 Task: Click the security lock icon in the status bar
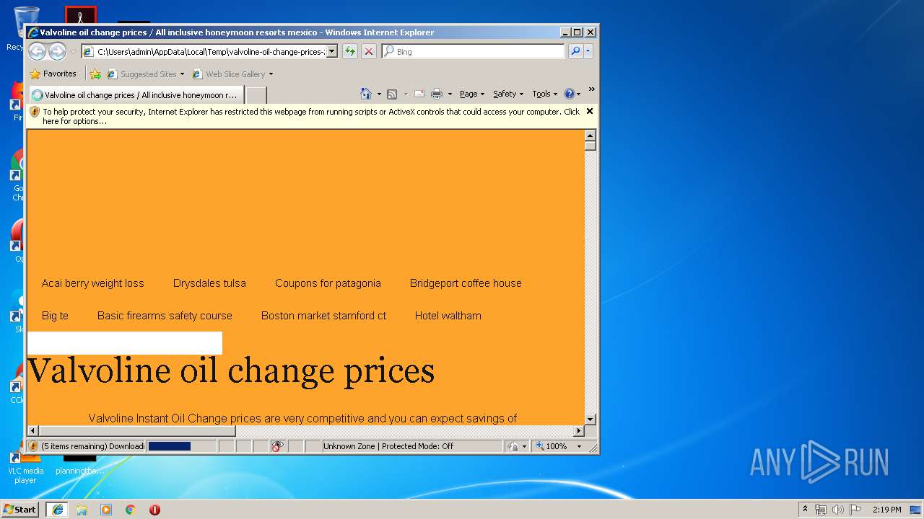click(x=513, y=446)
